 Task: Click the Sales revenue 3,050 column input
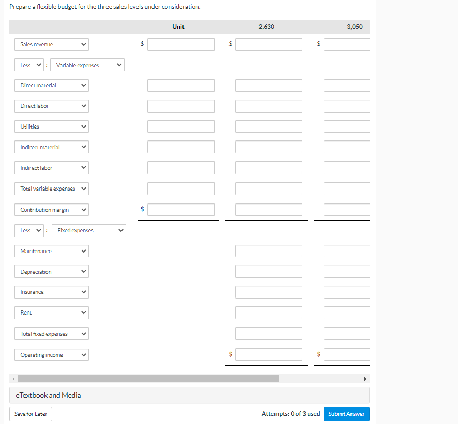click(346, 44)
